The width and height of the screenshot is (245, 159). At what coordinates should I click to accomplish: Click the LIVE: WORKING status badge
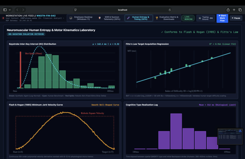pyautogui.click(x=188, y=18)
